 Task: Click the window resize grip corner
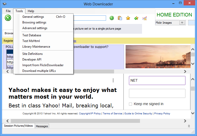pos(193,132)
